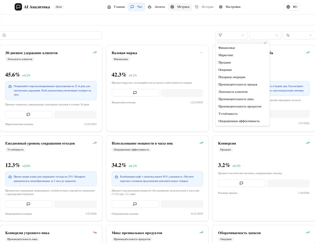This screenshot has height=243, width=315.
Task: Click trend-up icon on Конверсия card
Action: 308,143
